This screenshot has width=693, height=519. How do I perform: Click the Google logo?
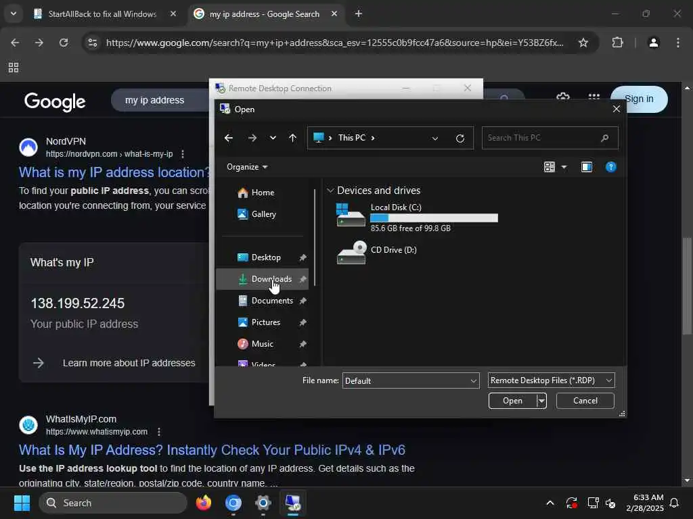(x=55, y=101)
